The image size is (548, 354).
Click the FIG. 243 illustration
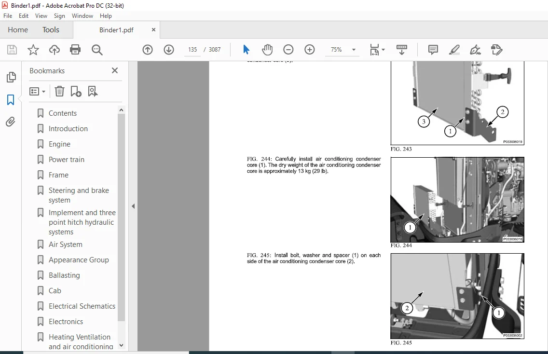click(x=457, y=103)
